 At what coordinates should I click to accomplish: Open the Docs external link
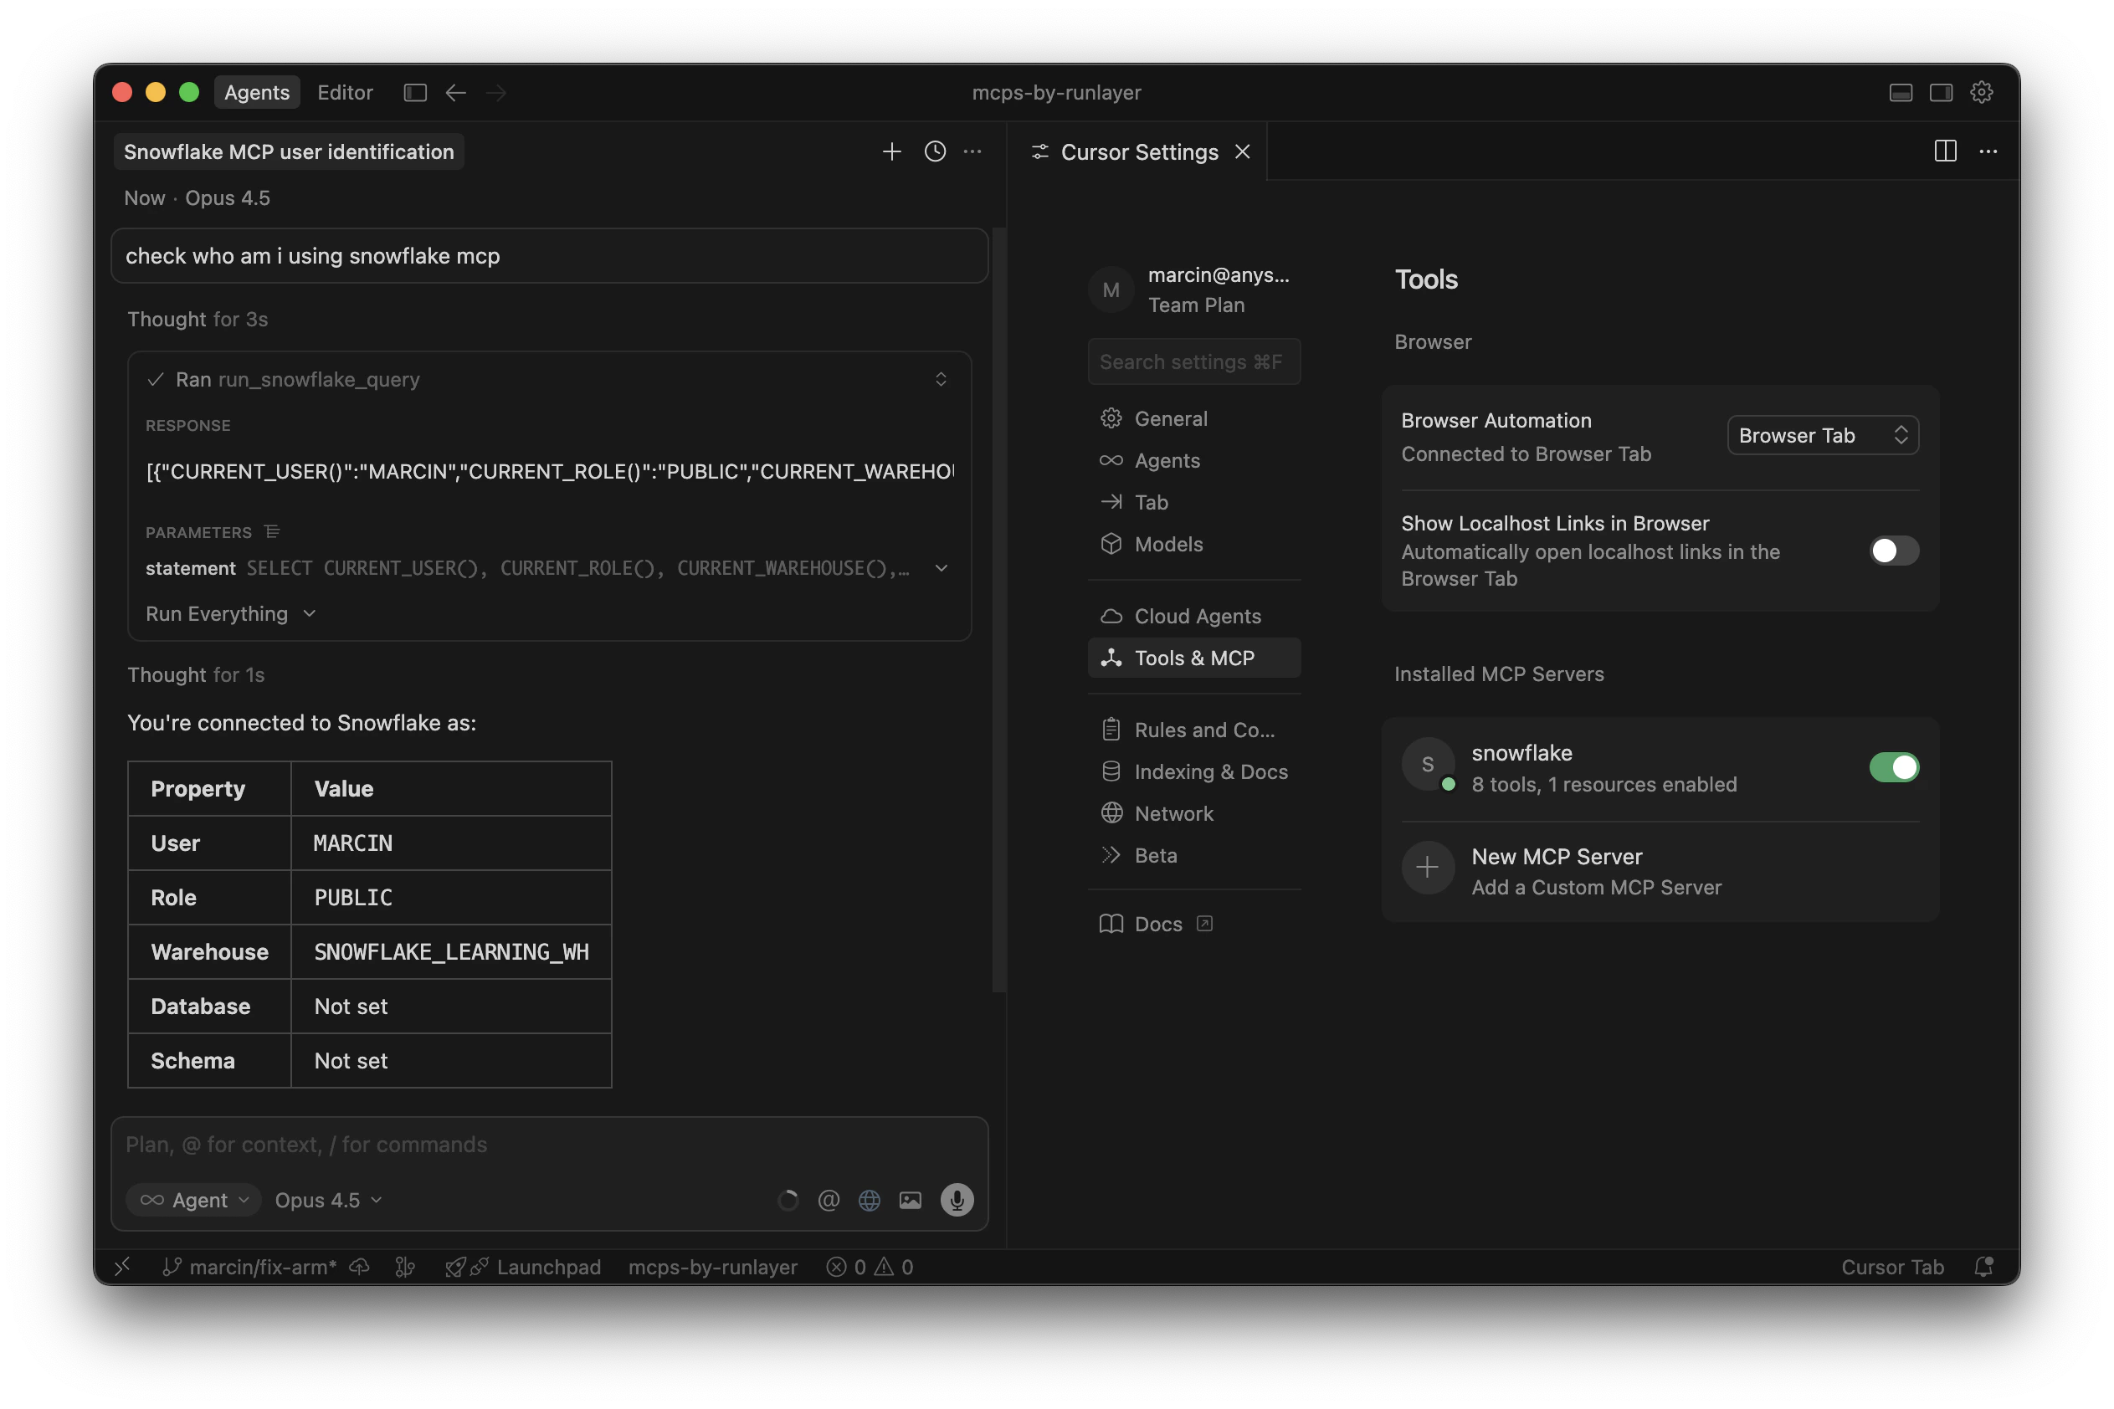click(x=1193, y=924)
